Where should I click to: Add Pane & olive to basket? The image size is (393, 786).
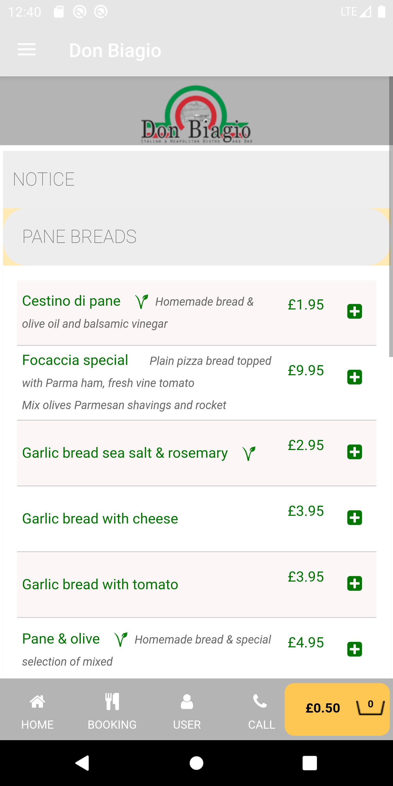click(x=355, y=649)
